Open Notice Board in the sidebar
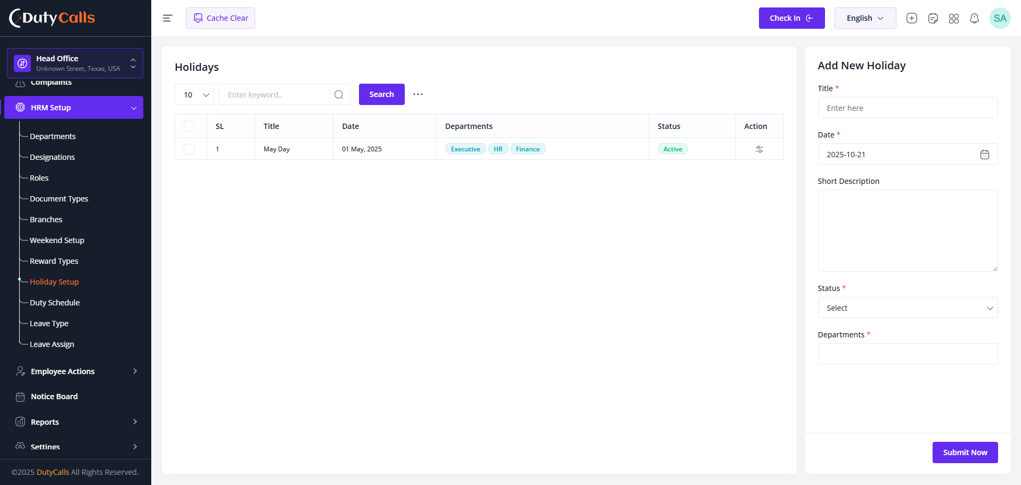The width and height of the screenshot is (1021, 485). click(54, 397)
